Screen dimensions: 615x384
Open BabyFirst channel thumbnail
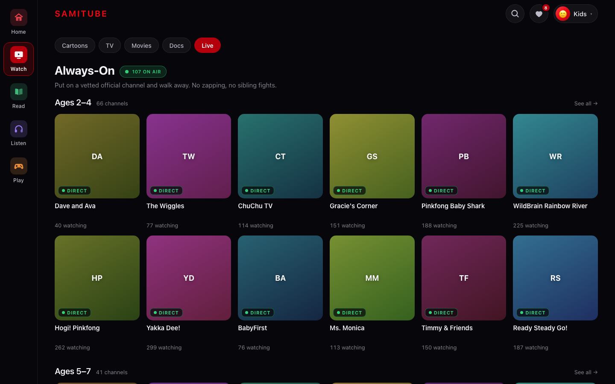280,278
